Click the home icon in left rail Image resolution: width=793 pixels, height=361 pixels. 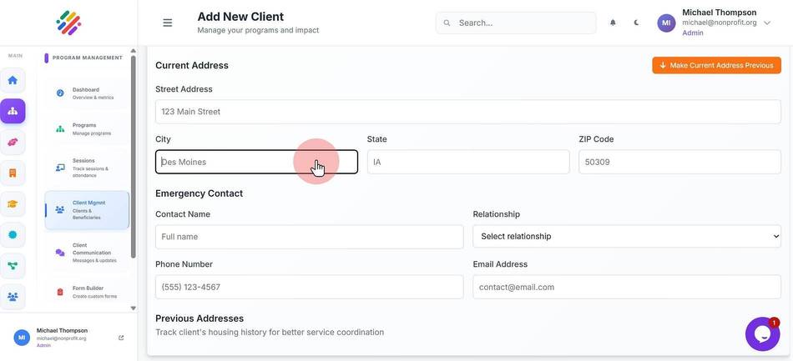tap(13, 80)
